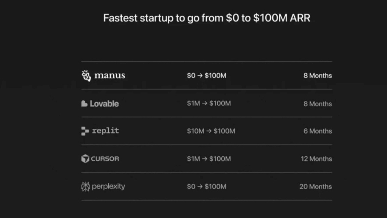Click Perplexity 20 Months duration
Screen dimensions: 387x218
click(x=315, y=186)
